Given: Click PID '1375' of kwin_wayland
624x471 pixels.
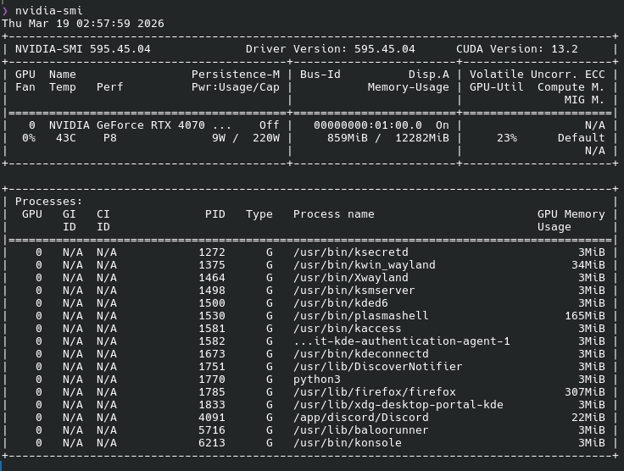Looking at the screenshot, I should 212,265.
